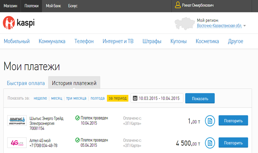The image size is (258, 153).
Task: Click status Платеж проведен 05.04.2015
Action: pos(94,143)
